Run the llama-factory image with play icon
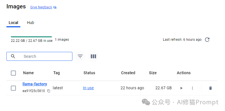The width and height of the screenshot is (225, 111). point(181,88)
